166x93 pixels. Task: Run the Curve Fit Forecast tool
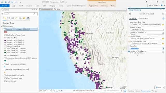pos(158,87)
